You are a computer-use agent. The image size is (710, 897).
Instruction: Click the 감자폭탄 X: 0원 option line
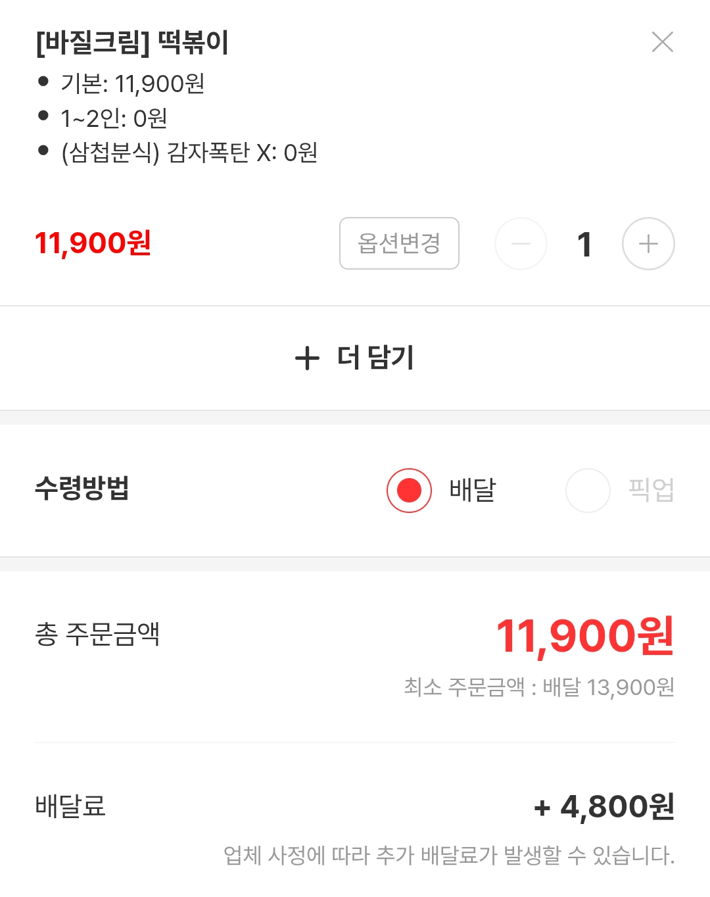tap(189, 153)
